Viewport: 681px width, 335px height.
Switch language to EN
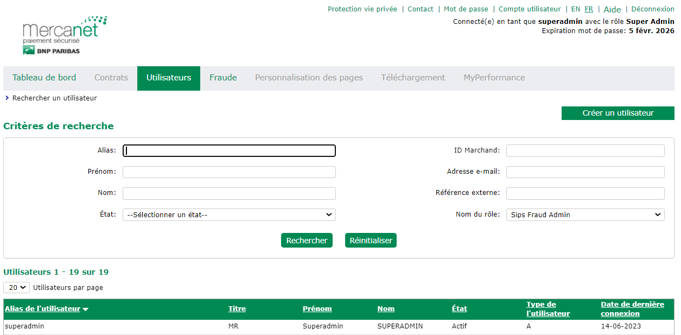(x=575, y=9)
